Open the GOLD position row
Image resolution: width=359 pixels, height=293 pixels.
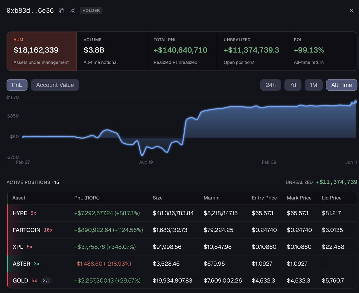coord(182,280)
